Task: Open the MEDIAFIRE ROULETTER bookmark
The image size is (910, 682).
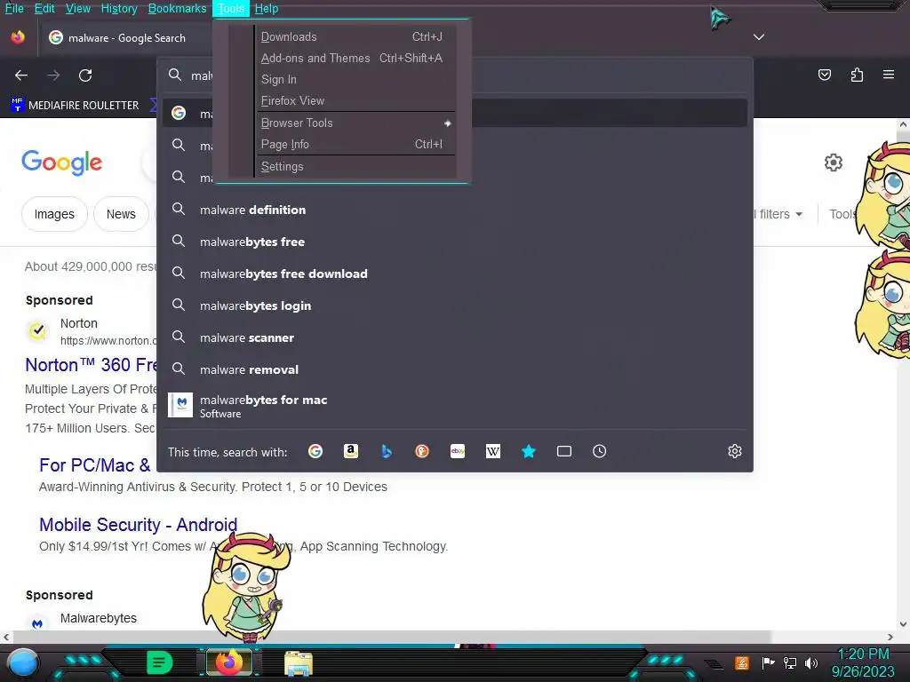Action: tap(76, 105)
